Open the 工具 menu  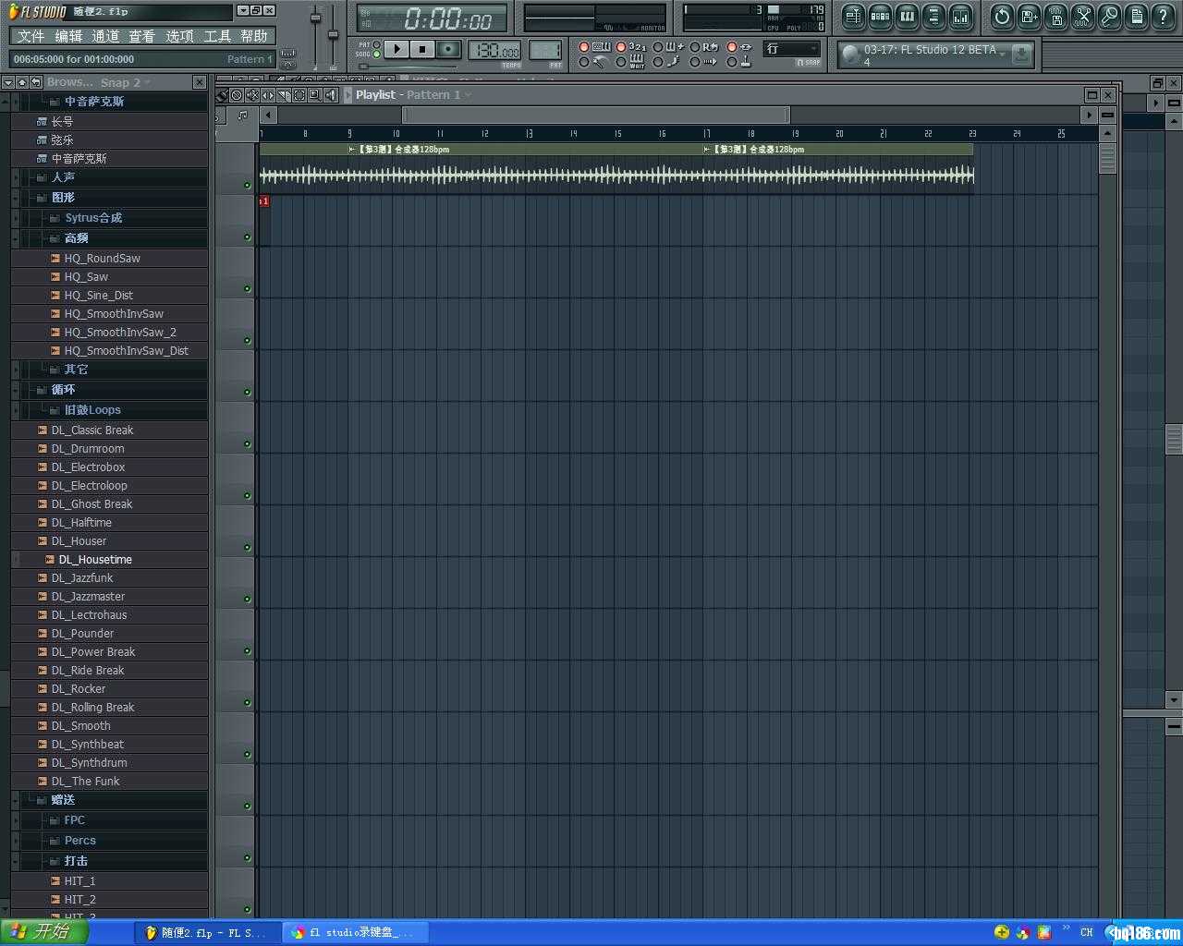217,36
